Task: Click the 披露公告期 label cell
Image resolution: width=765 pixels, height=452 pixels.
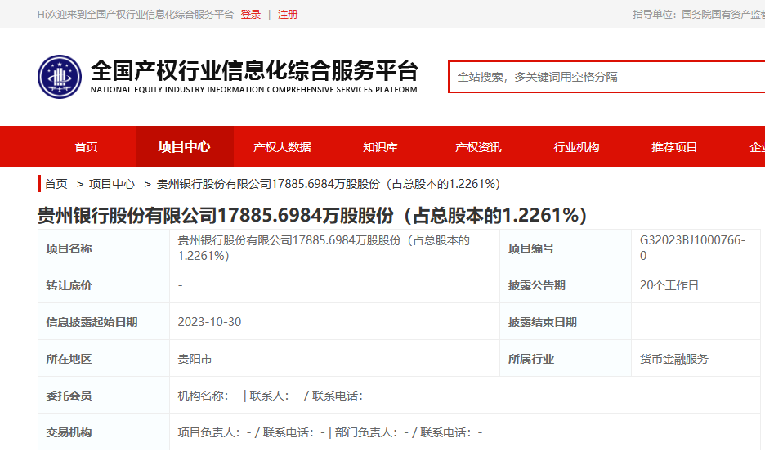Action: (x=566, y=285)
